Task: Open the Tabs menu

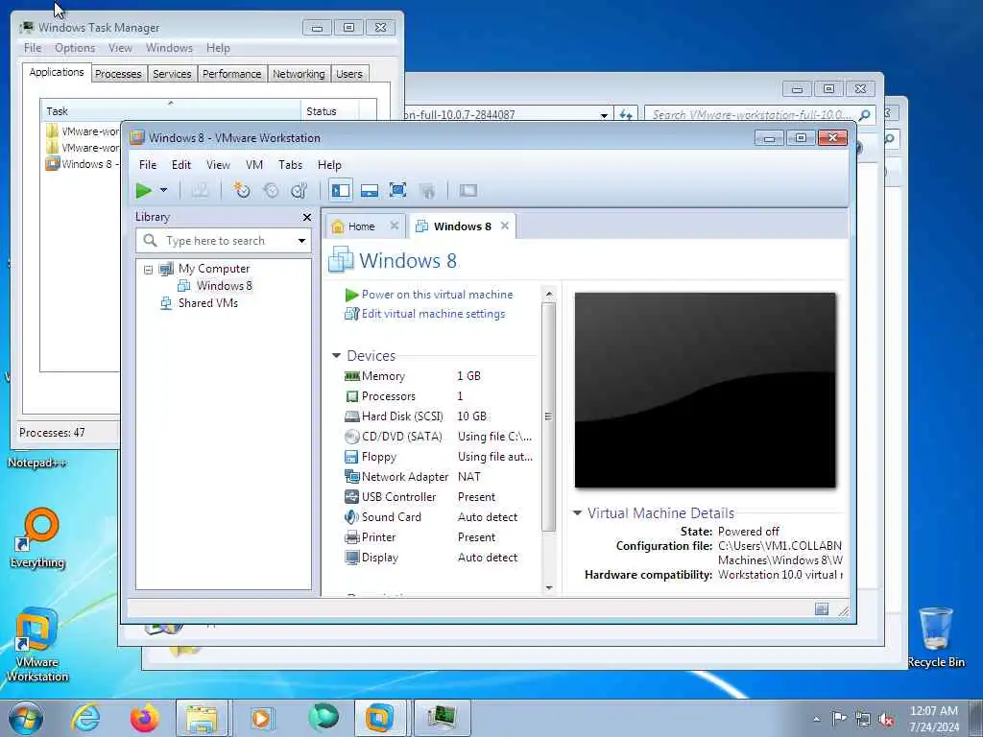Action: [290, 165]
